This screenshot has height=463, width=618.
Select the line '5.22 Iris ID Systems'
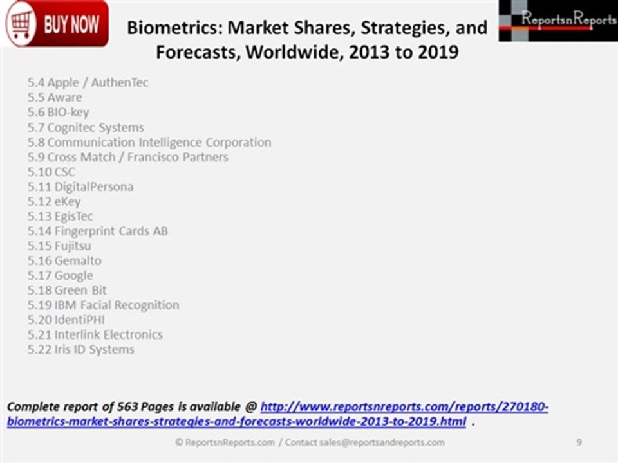(x=81, y=350)
